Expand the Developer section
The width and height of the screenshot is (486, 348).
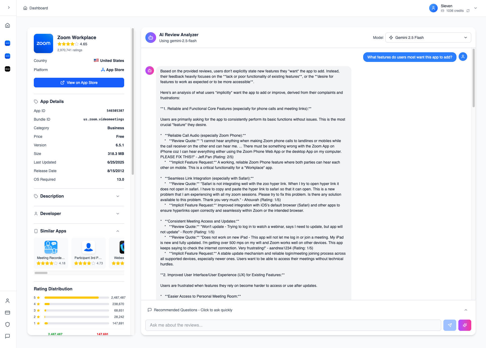pyautogui.click(x=79, y=214)
